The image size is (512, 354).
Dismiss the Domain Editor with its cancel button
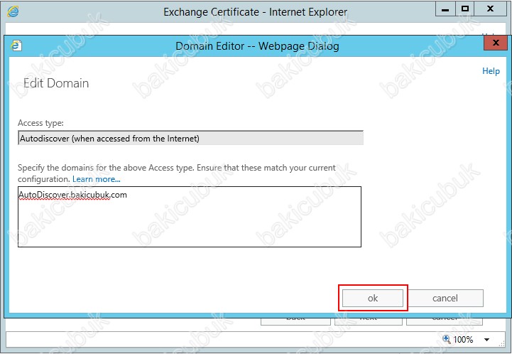tap(445, 298)
